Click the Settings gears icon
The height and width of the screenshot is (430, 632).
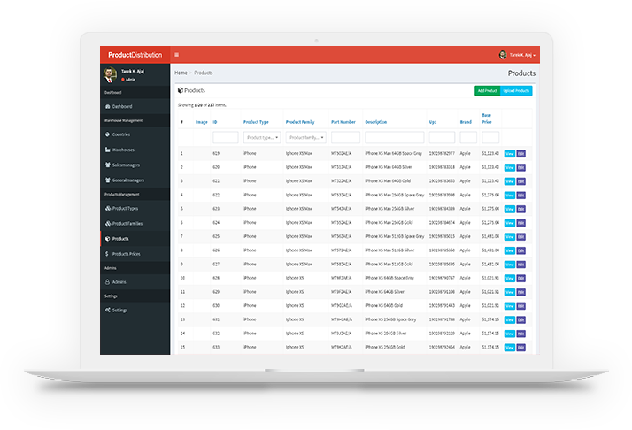pos(106,310)
